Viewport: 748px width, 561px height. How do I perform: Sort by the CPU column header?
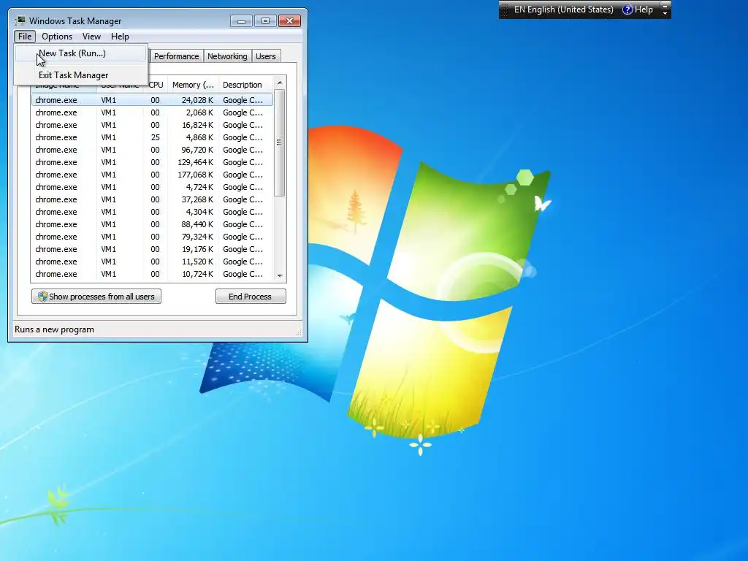[x=156, y=85]
